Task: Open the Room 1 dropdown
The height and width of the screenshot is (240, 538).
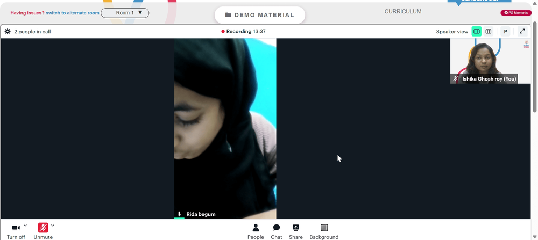Action: click(125, 13)
